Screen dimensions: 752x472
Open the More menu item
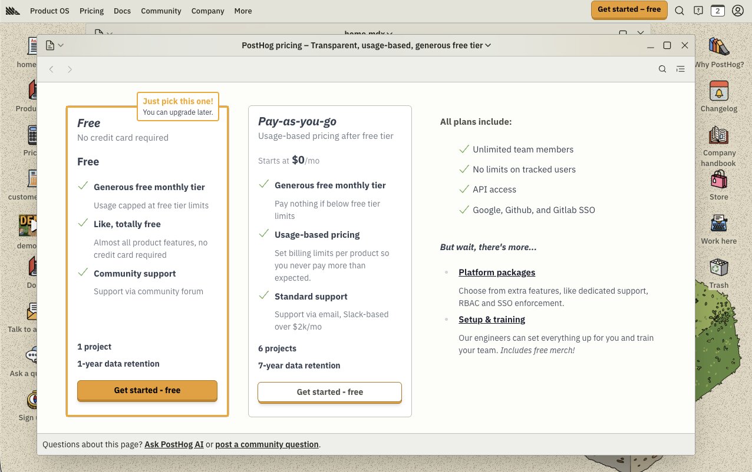click(x=243, y=11)
